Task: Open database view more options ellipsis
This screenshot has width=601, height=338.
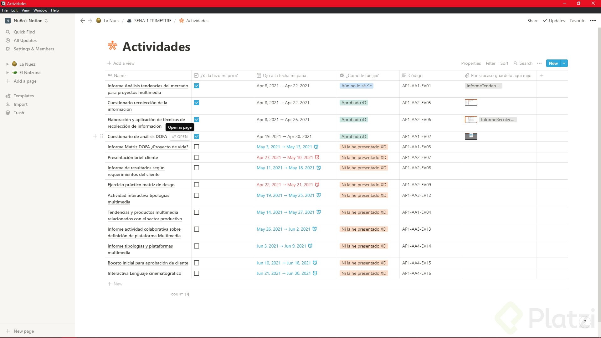Action: click(x=539, y=63)
